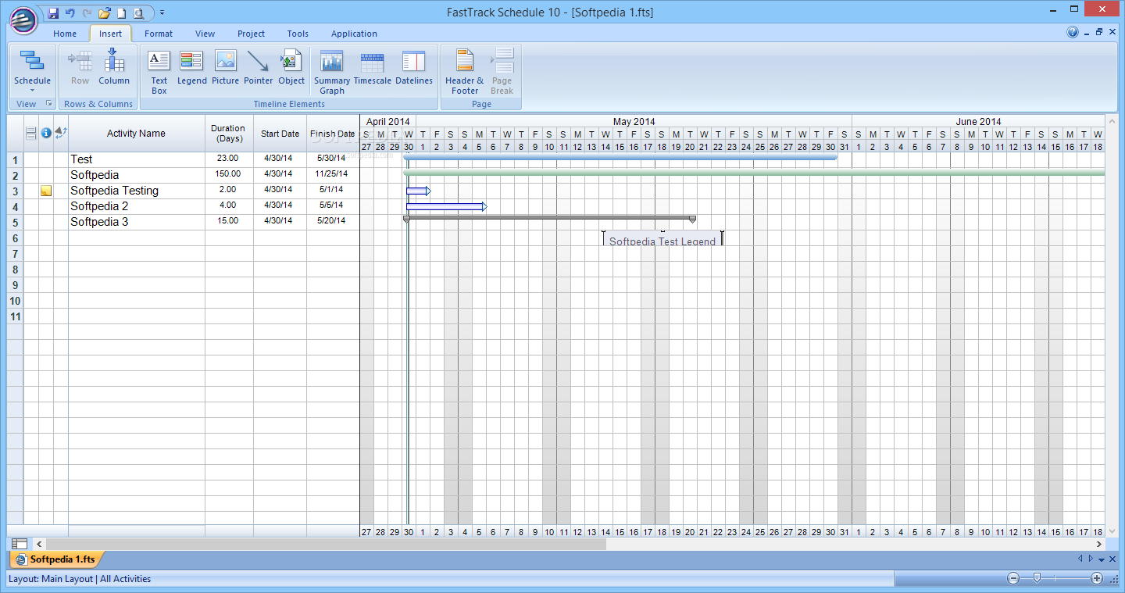Select the Softpedia Testing activity name
This screenshot has width=1125, height=593.
[x=137, y=191]
